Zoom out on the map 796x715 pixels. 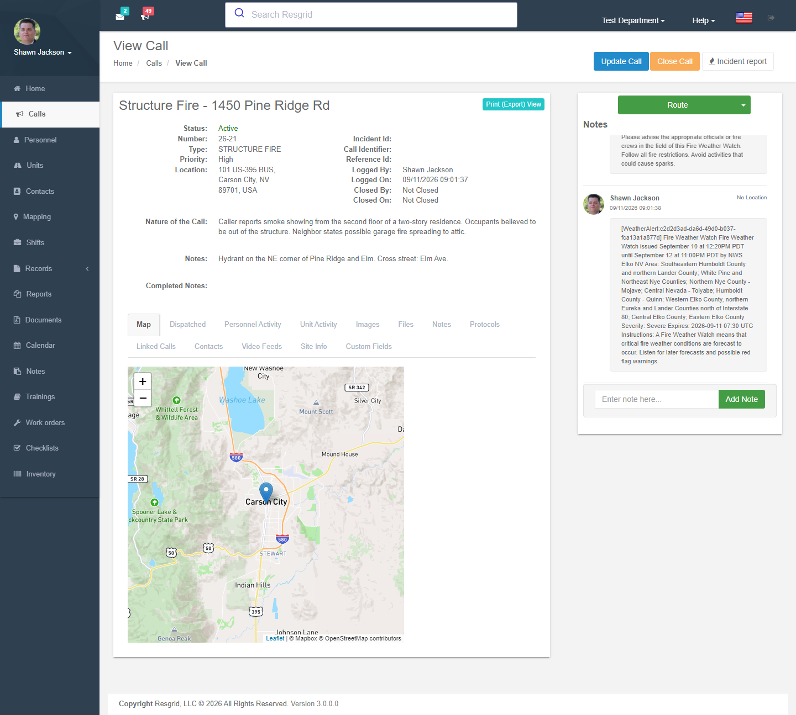[143, 398]
